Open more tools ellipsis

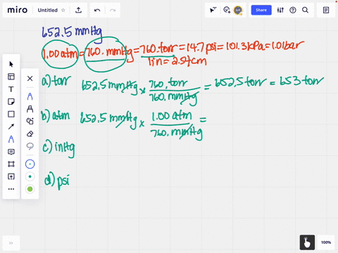click(x=11, y=189)
